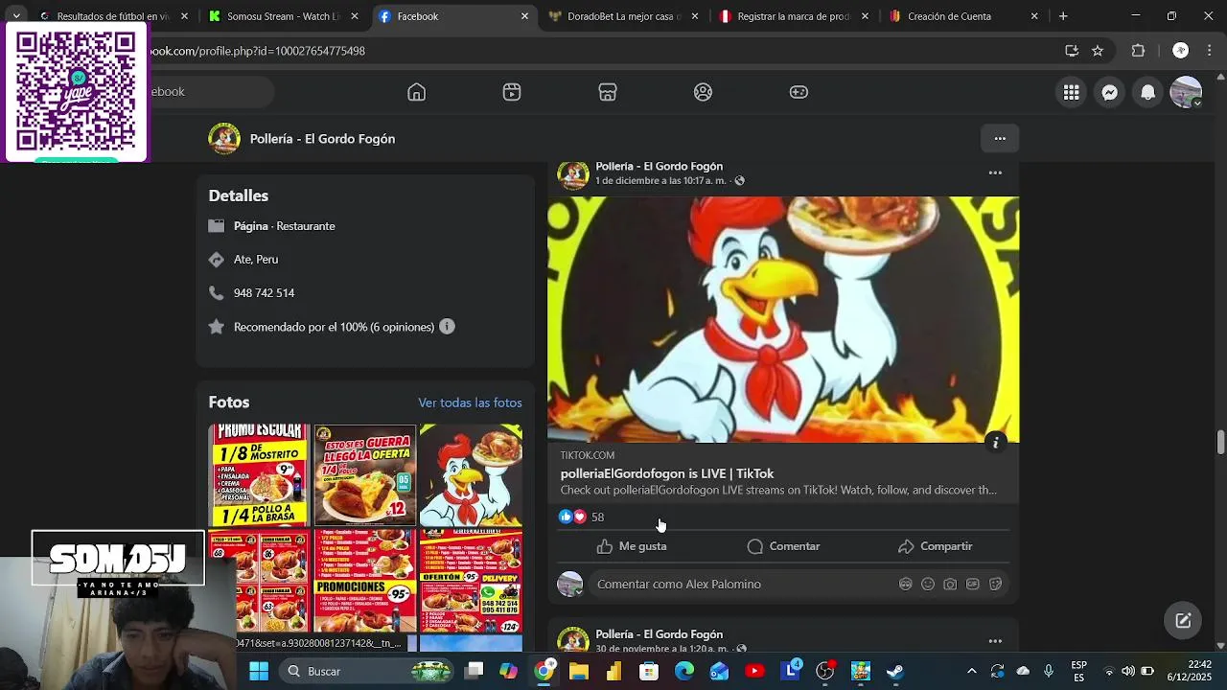The width and height of the screenshot is (1227, 690).
Task: Open Chrome three-dot menu
Action: [1211, 51]
